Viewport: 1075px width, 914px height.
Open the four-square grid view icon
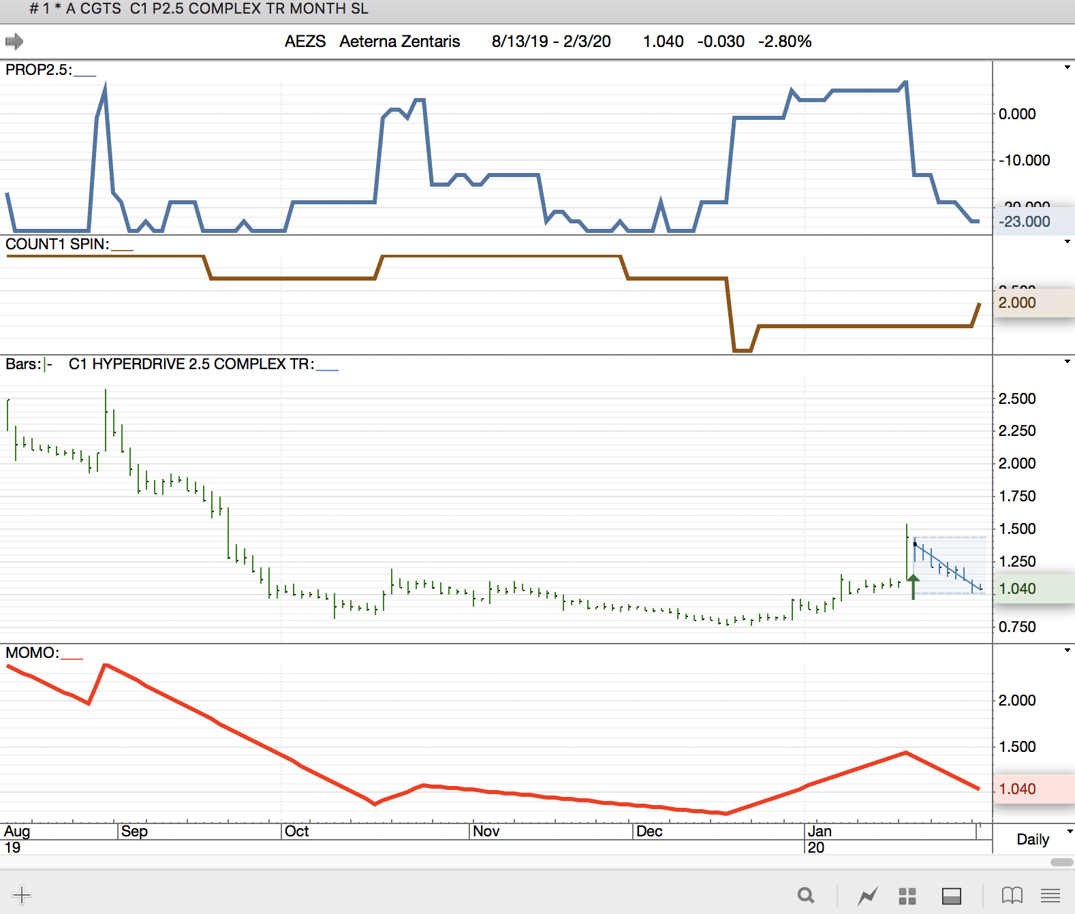pos(907,896)
